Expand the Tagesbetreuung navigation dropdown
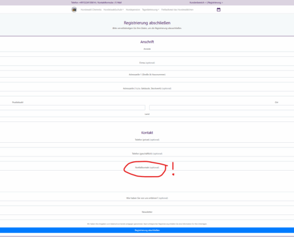The height and width of the screenshot is (237, 294). coord(150,9)
